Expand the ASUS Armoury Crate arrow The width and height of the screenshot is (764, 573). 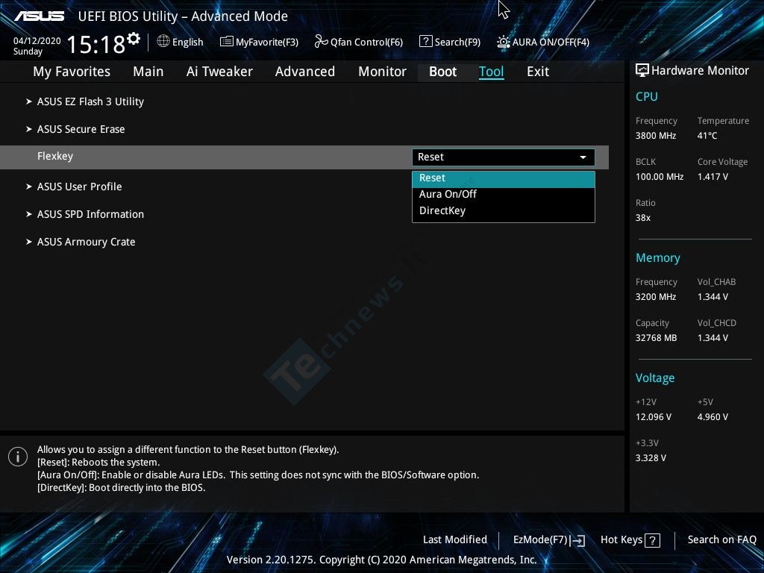click(x=29, y=242)
